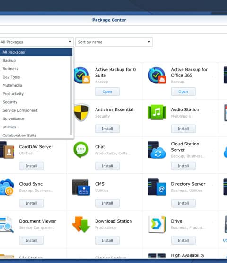The image size is (227, 263).
Task: Click the Cloud Sync title
Action: click(31, 184)
